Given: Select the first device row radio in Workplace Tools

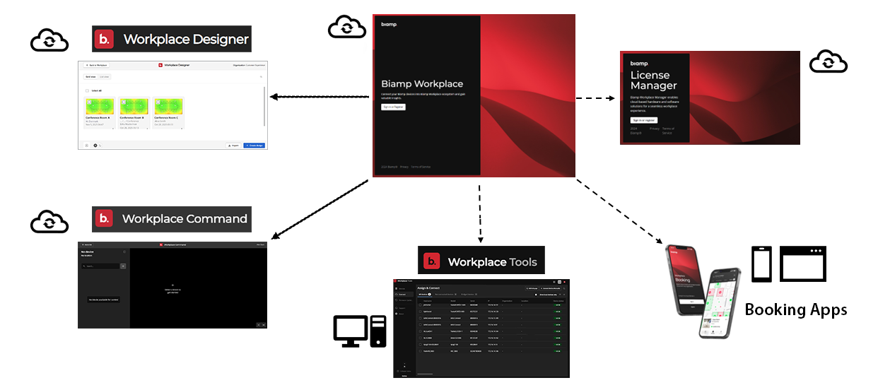Looking at the screenshot, I should click(420, 305).
